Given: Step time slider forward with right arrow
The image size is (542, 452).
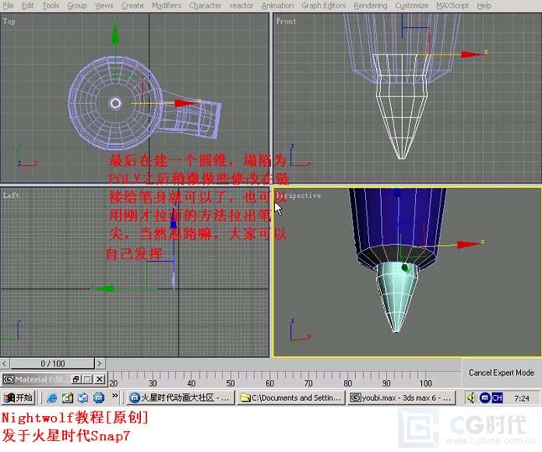Looking at the screenshot, I should 100,364.
